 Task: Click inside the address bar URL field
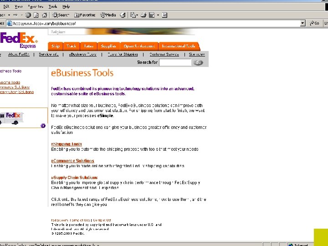pyautogui.click(x=156, y=23)
